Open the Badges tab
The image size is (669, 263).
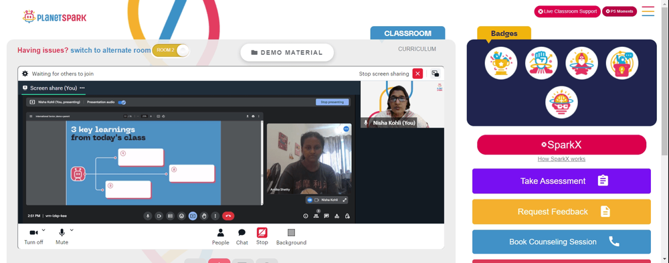pyautogui.click(x=504, y=33)
